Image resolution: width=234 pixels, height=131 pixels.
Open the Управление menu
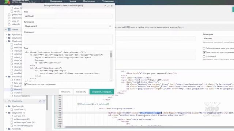point(108,1)
